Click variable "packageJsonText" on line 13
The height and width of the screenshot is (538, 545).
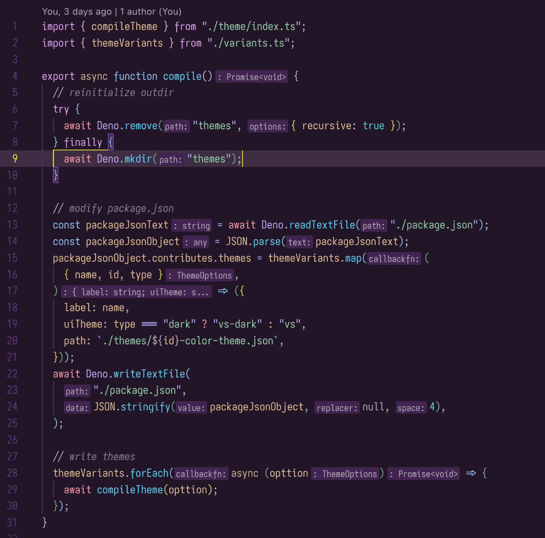coord(127,225)
